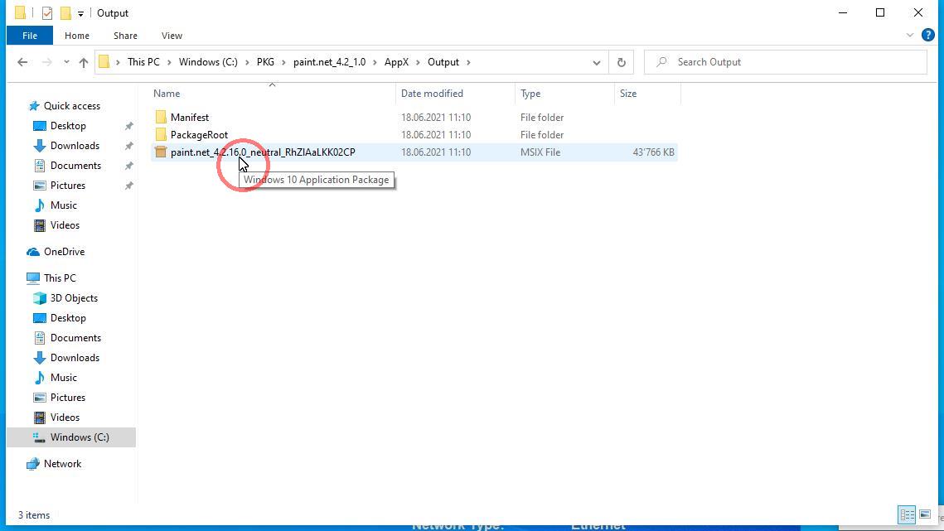This screenshot has width=944, height=531.
Task: Refresh the Output folder view
Action: point(621,62)
